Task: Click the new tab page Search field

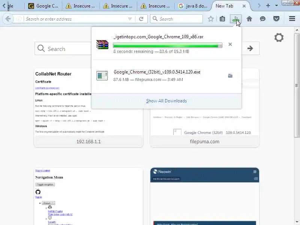Action: (63, 49)
